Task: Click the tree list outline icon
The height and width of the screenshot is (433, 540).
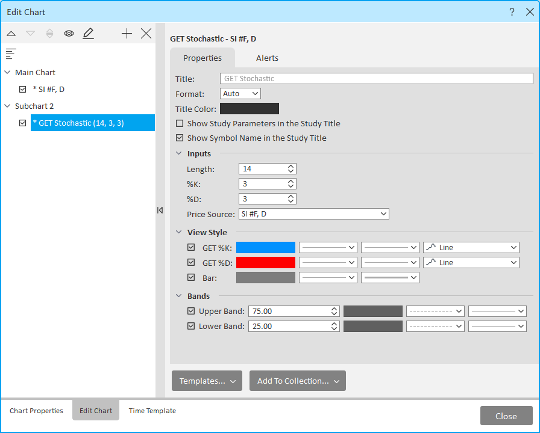Action: [x=11, y=54]
